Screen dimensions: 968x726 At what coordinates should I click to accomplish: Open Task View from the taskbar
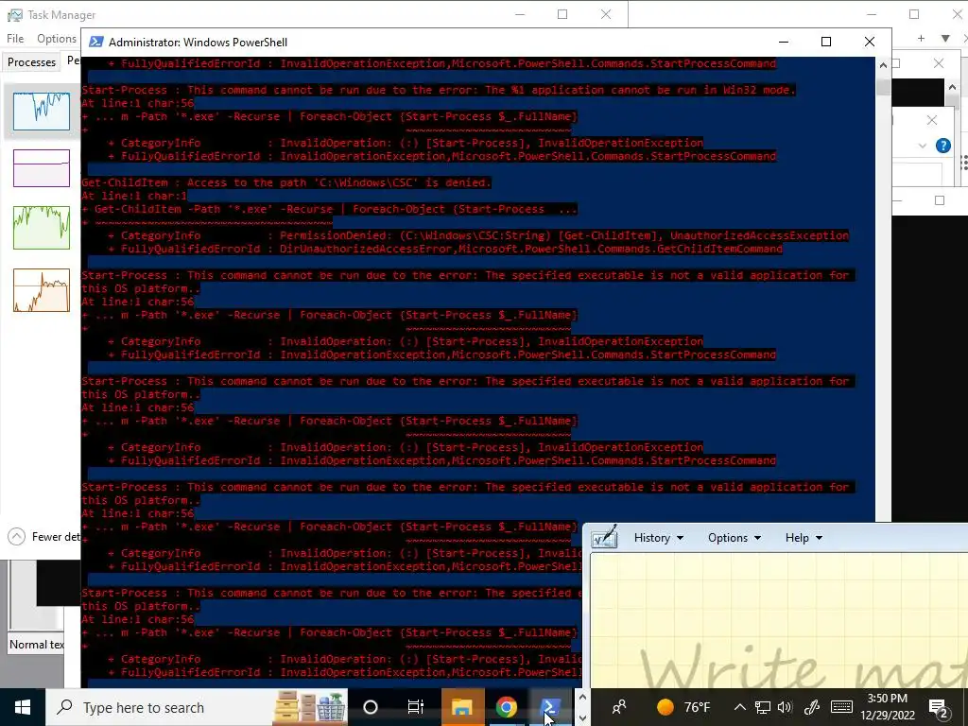[416, 707]
